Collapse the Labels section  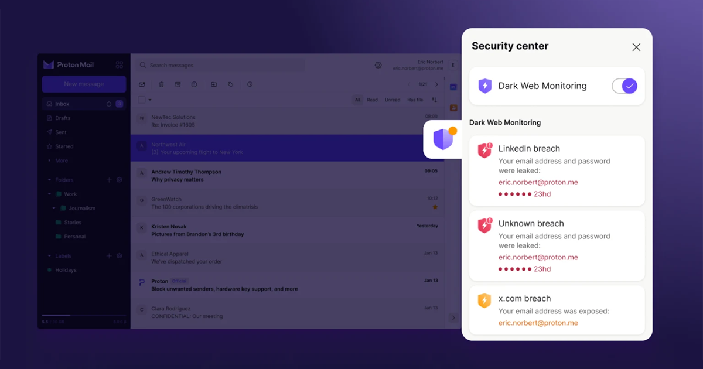[x=49, y=256]
